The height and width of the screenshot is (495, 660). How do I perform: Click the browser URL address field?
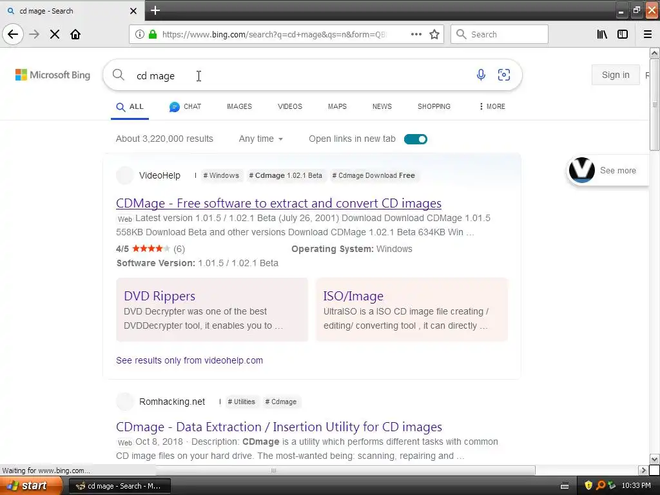[x=273, y=34]
